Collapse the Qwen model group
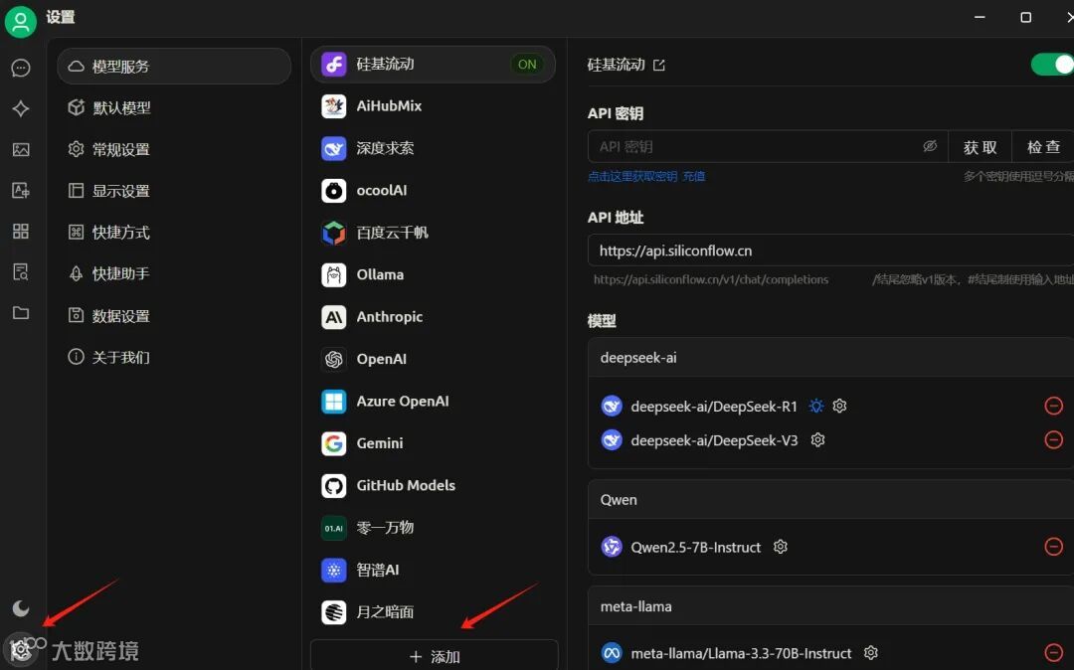 [x=830, y=500]
